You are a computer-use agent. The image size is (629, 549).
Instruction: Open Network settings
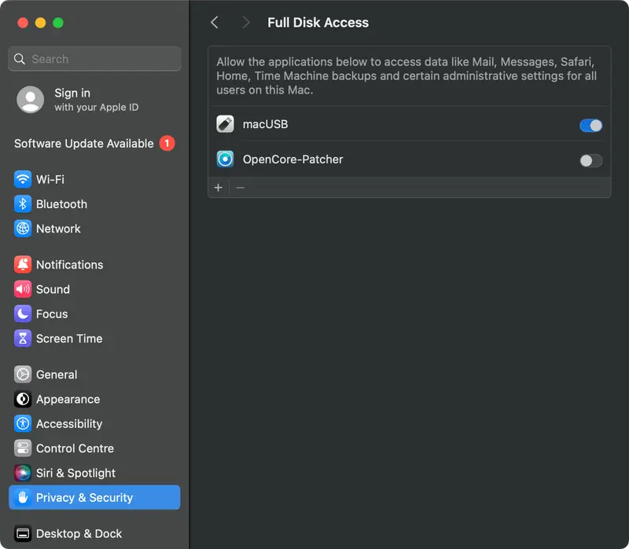[57, 229]
